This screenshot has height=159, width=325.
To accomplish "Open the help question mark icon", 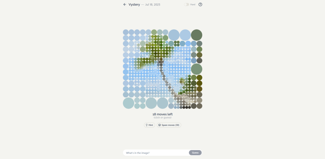I will pyautogui.click(x=200, y=4).
